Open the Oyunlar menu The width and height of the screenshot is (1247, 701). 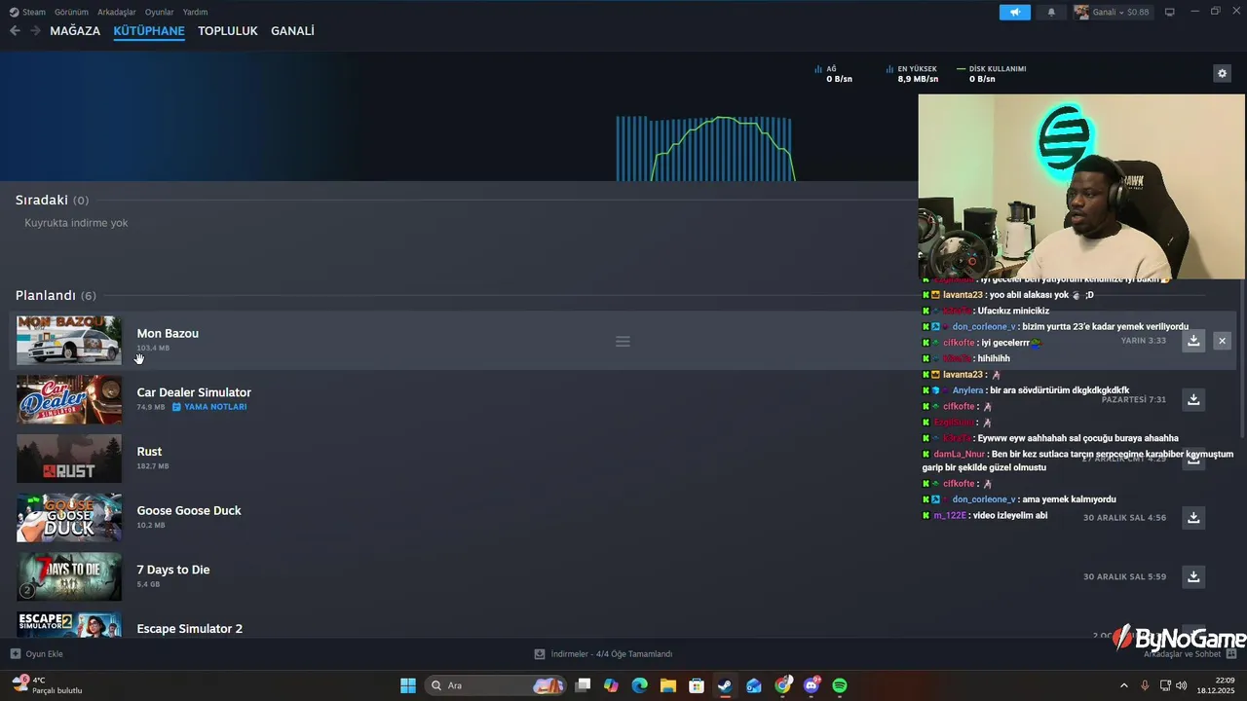pos(160,12)
